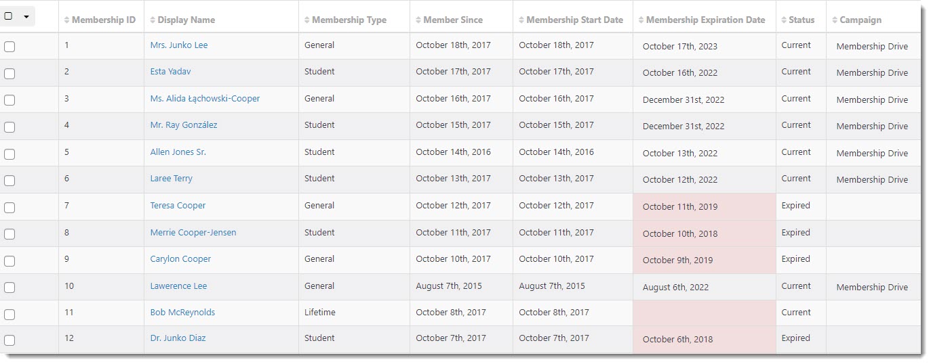
Task: Check the box for Dr. Junko Diaz
Action: (9, 340)
